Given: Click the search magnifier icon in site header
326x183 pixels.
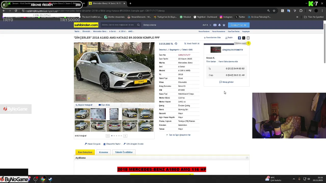Looking at the screenshot, I should point(138,25).
